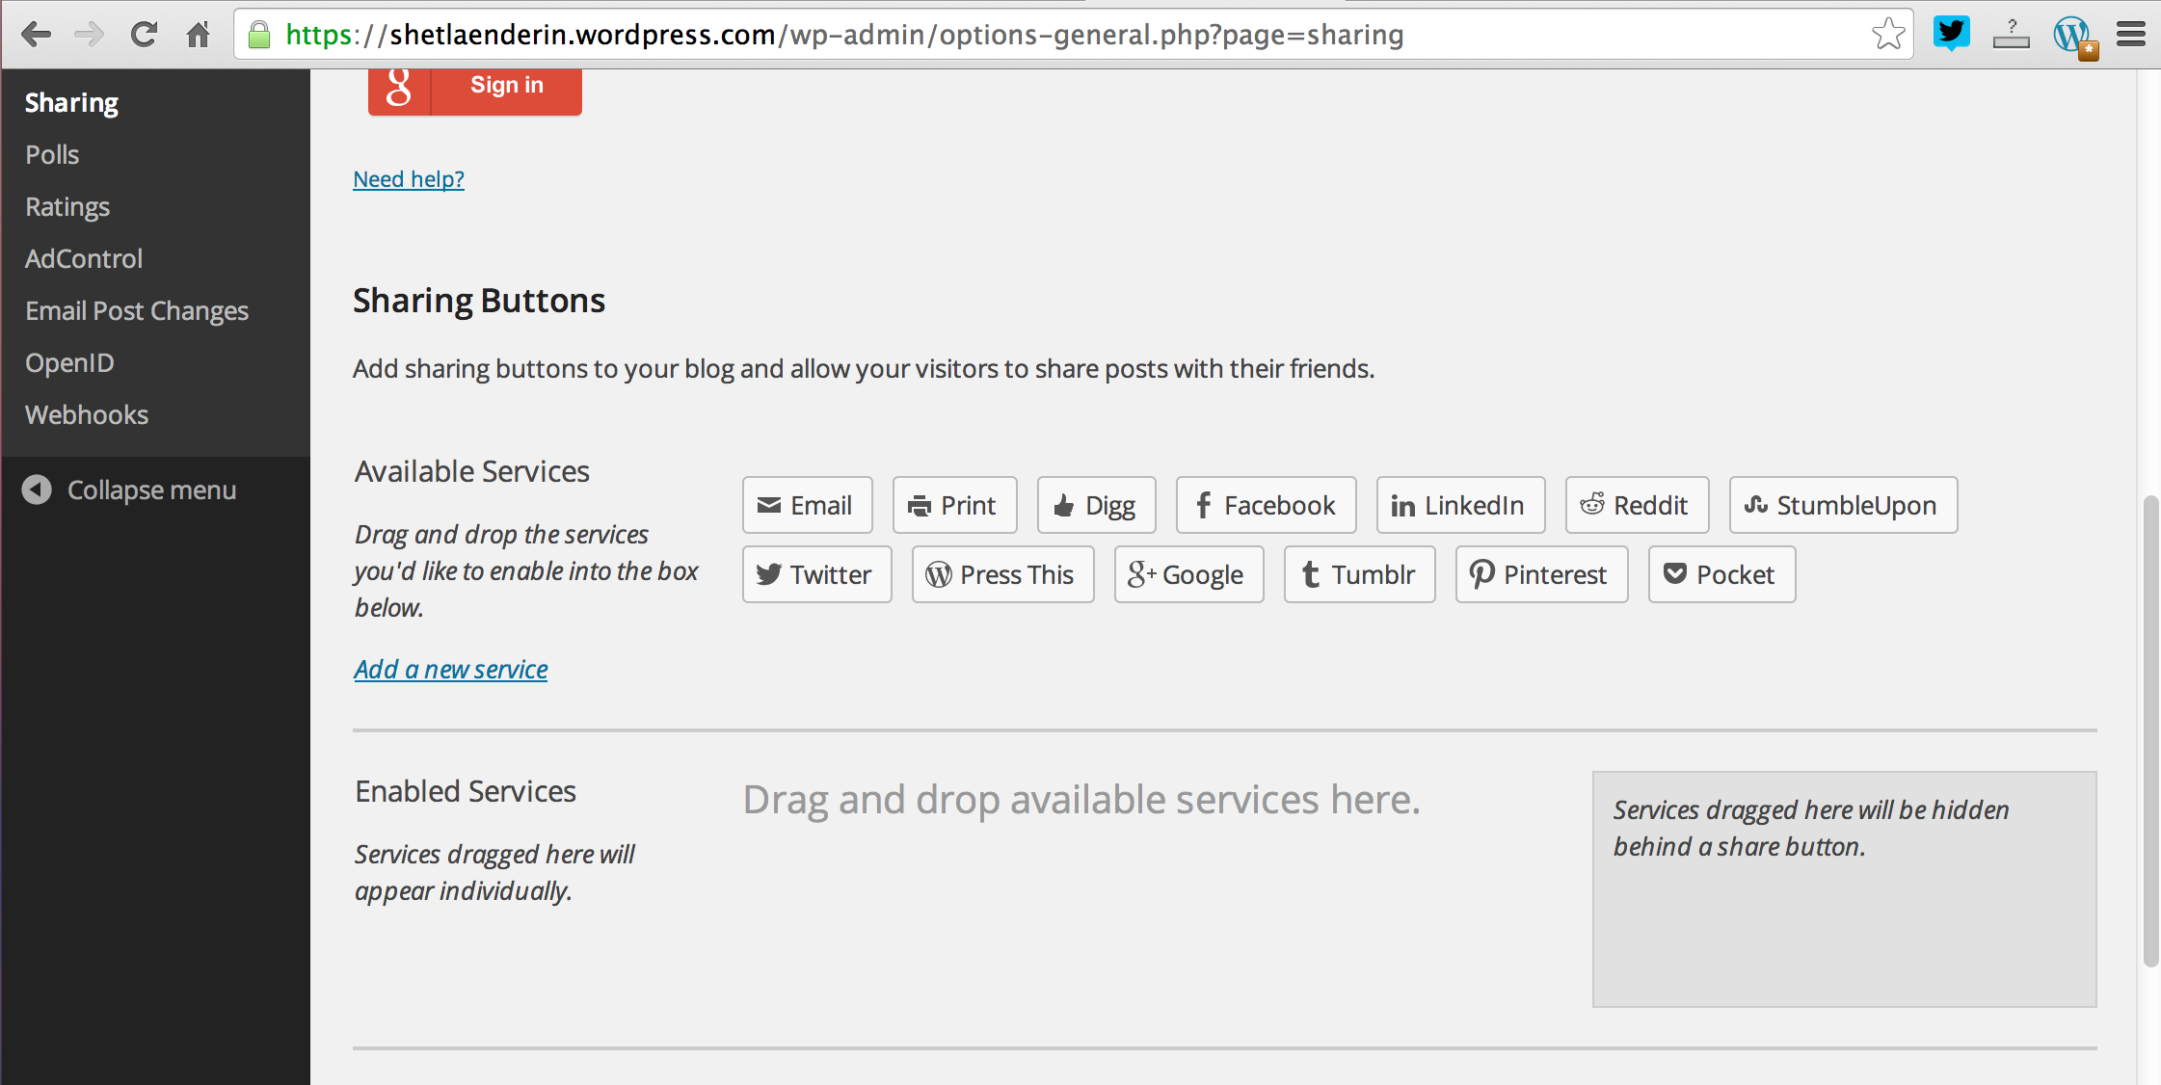Open the Need help? link
The width and height of the screenshot is (2161, 1085).
coord(409,179)
